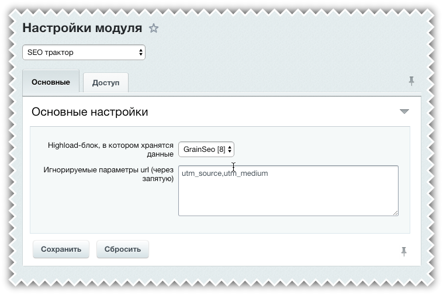Open the SEO трактор module dropdown
Screen dimensions: 443x295
84,53
